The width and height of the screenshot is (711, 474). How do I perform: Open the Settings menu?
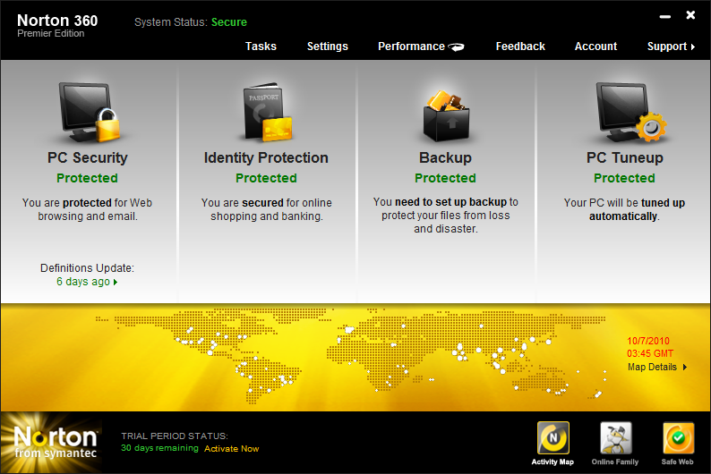327,47
